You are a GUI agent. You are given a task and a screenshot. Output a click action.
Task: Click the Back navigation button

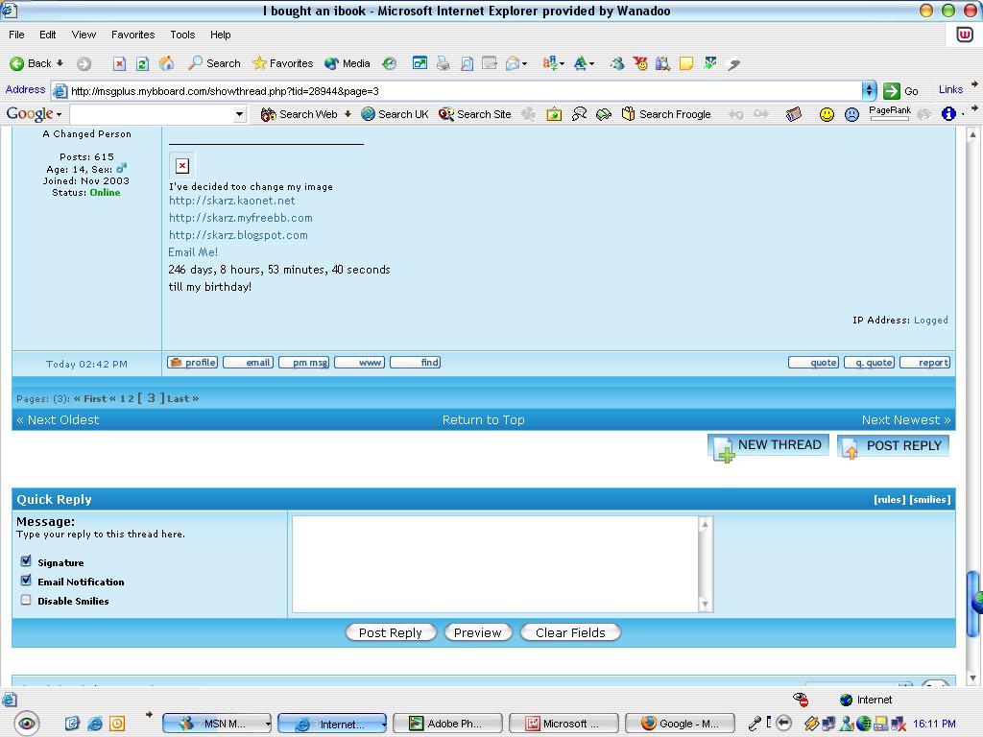click(x=31, y=63)
